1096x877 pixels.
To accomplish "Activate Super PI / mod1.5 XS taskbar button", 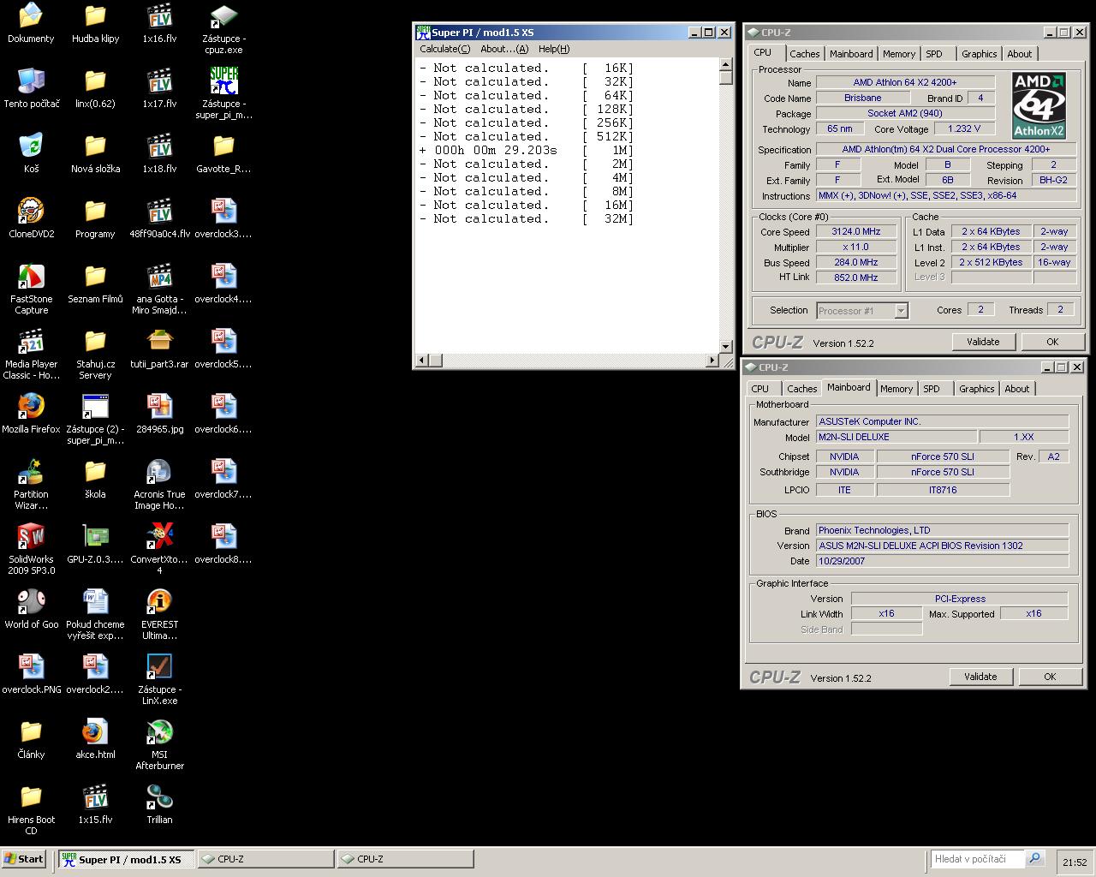I will [126, 859].
